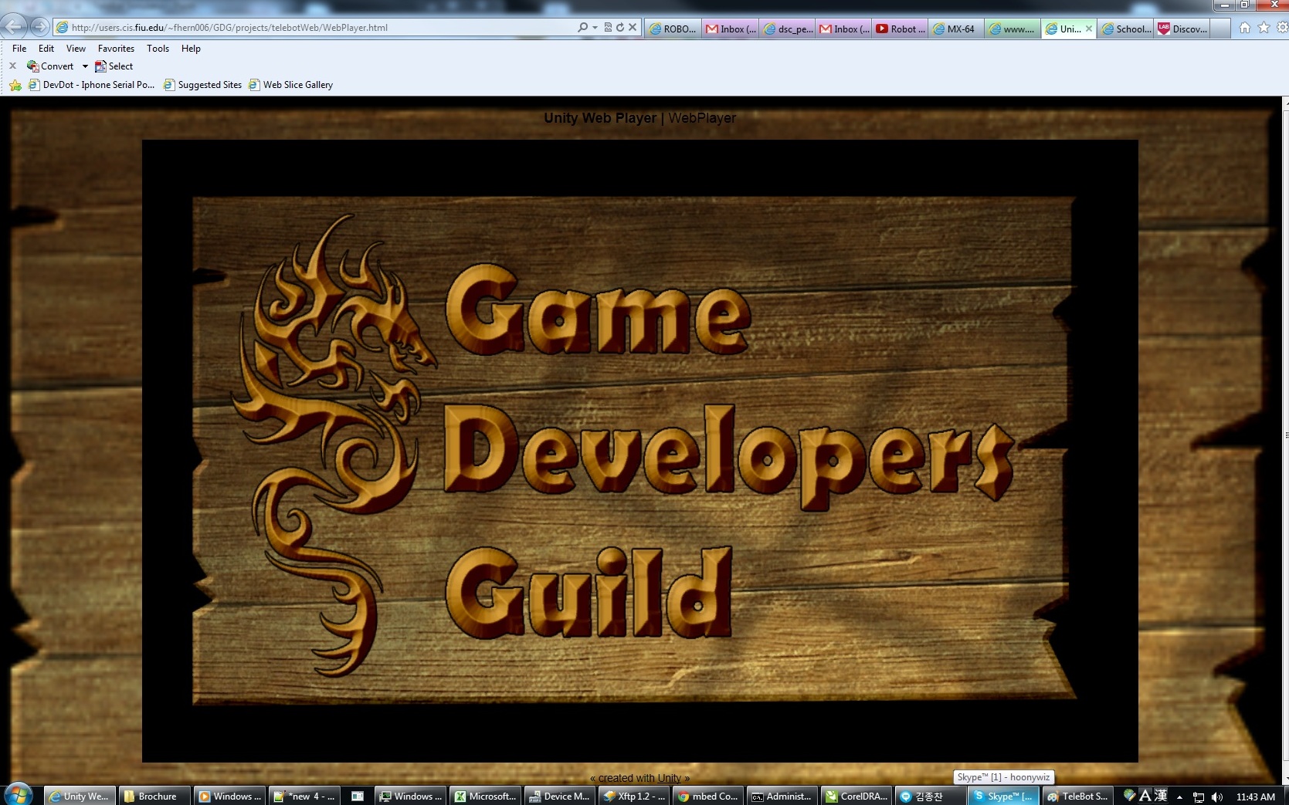Click the Home icon in browser

coord(1244,28)
